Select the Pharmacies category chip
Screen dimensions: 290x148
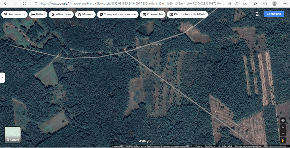coord(153,14)
